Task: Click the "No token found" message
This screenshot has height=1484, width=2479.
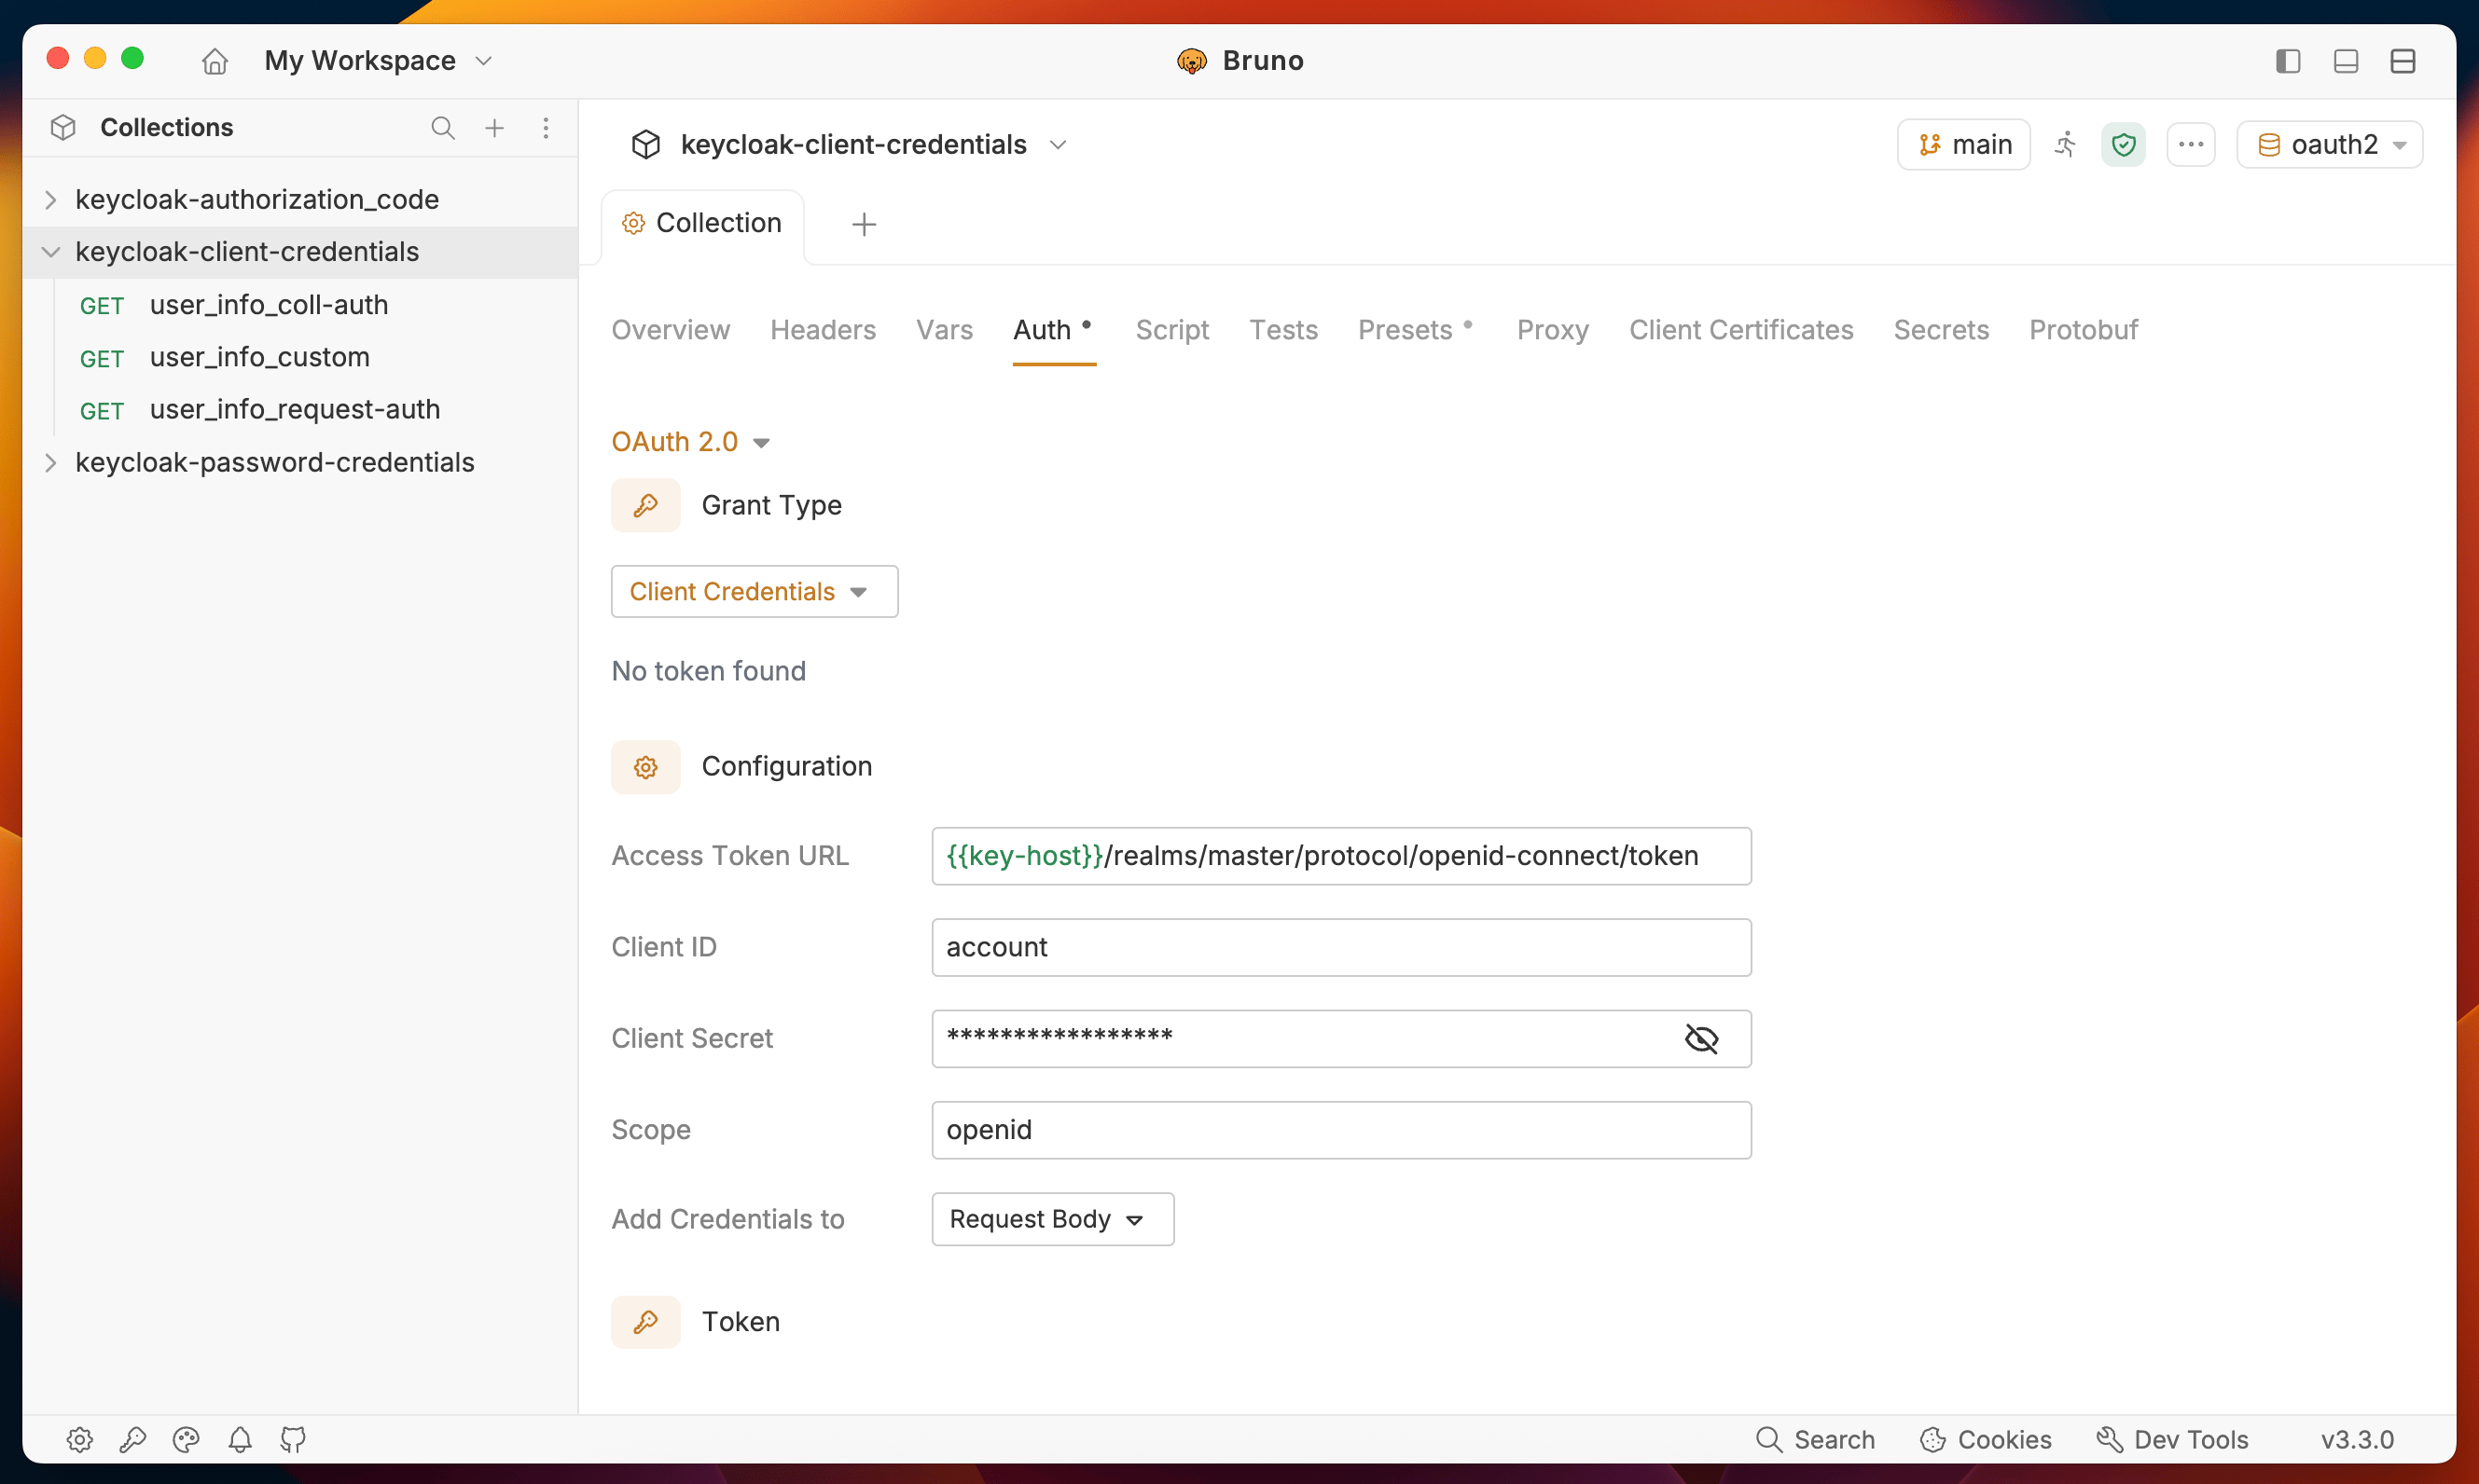Action: pos(708,671)
